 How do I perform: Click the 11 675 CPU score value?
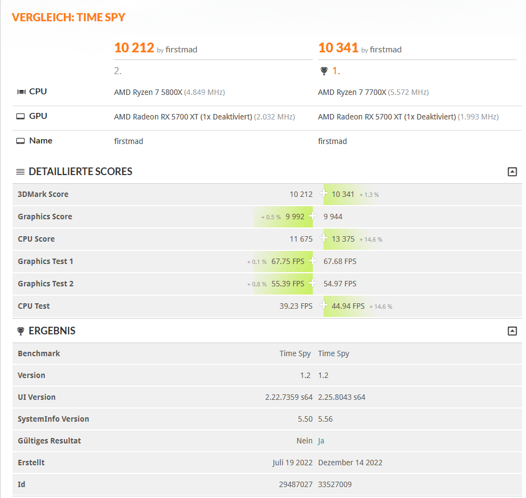tap(301, 239)
